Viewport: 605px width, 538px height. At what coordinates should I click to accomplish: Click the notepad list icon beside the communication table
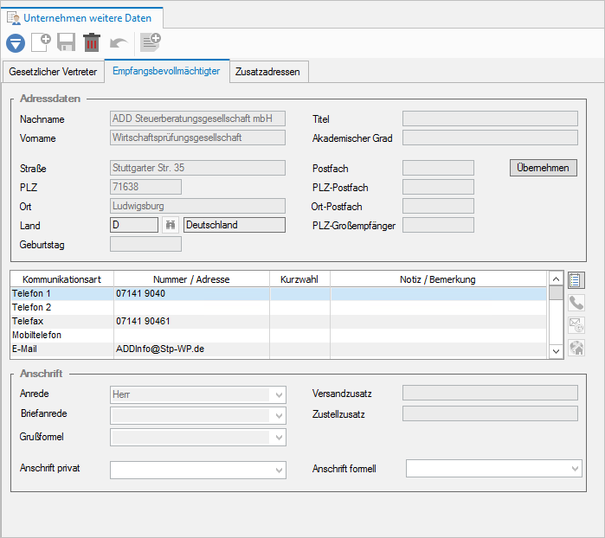tap(576, 280)
